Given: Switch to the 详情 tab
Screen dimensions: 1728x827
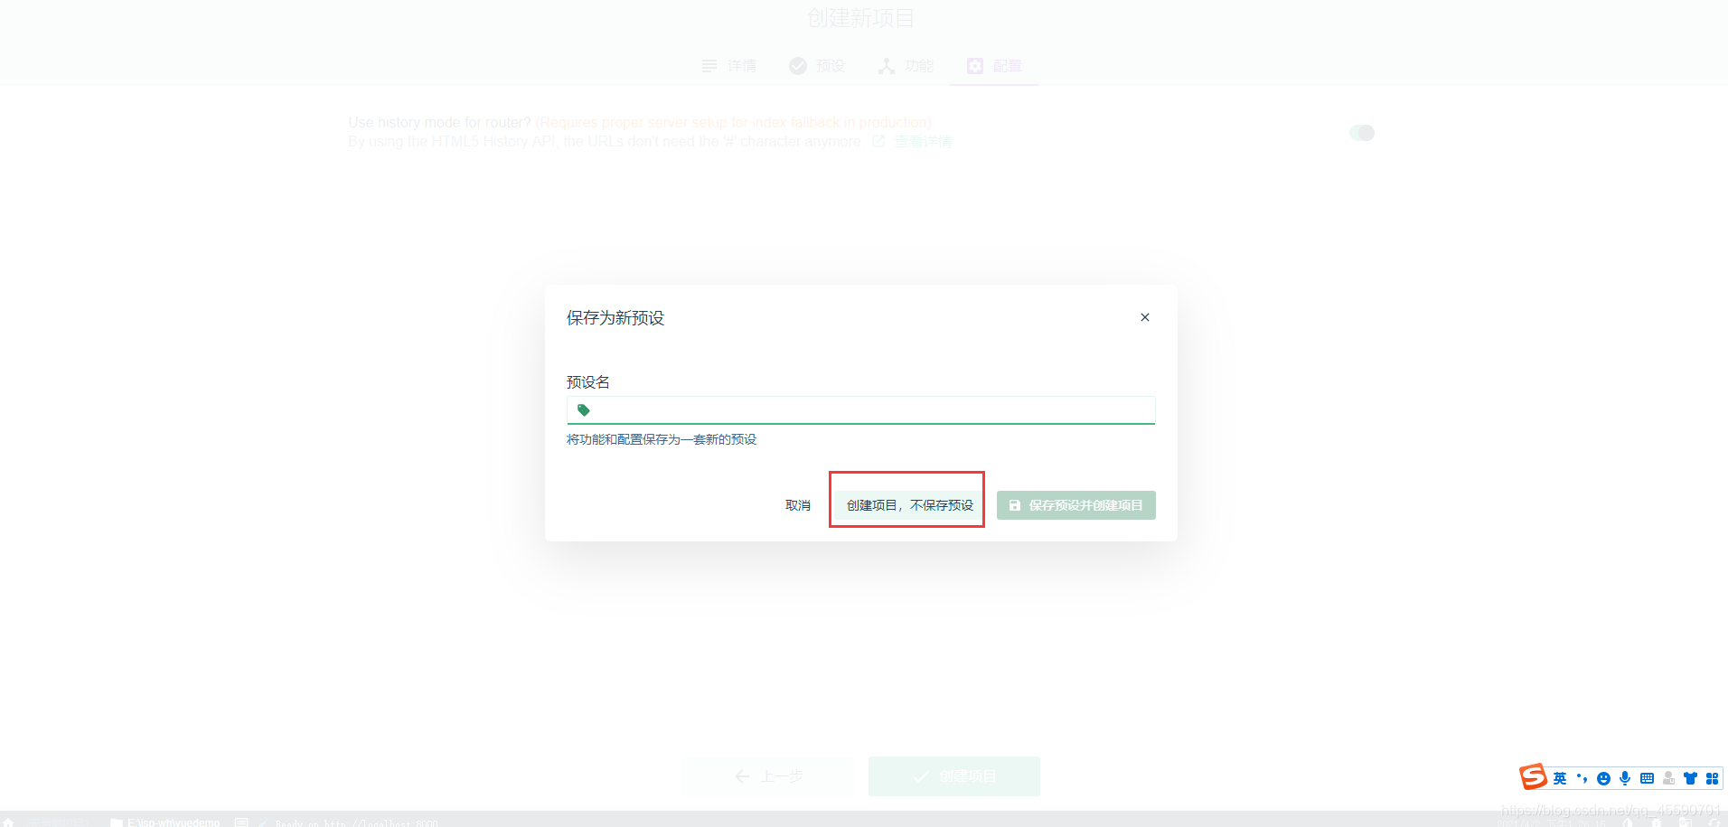Looking at the screenshot, I should click(728, 66).
